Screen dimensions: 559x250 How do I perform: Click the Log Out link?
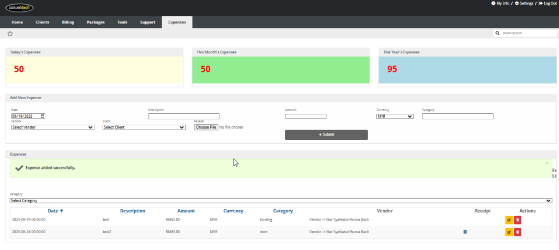click(547, 3)
